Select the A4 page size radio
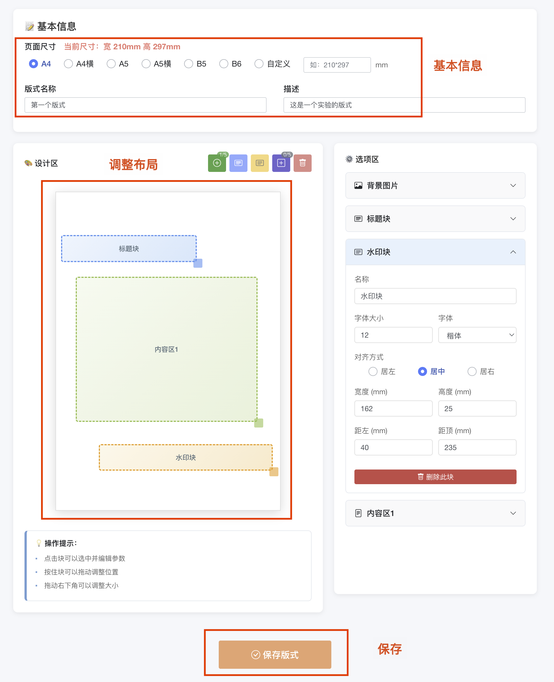This screenshot has width=554, height=682. point(33,64)
